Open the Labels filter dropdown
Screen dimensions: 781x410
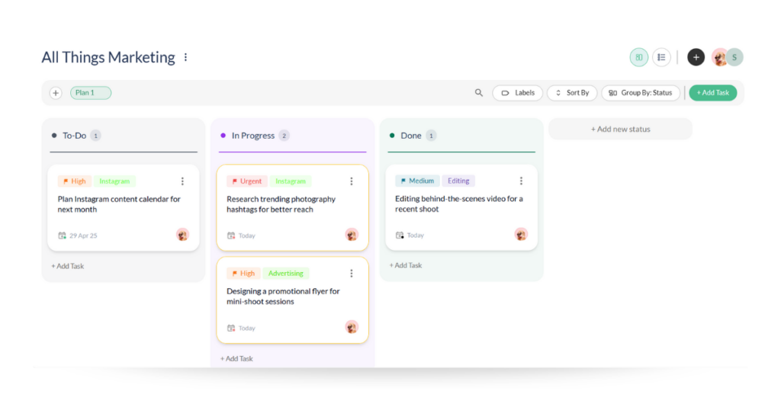pos(518,92)
